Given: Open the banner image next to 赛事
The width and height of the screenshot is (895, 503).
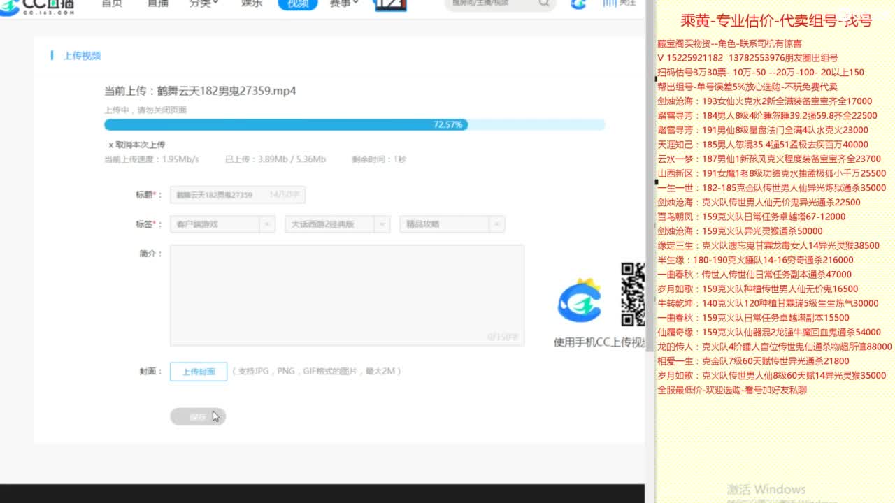Looking at the screenshot, I should [390, 5].
